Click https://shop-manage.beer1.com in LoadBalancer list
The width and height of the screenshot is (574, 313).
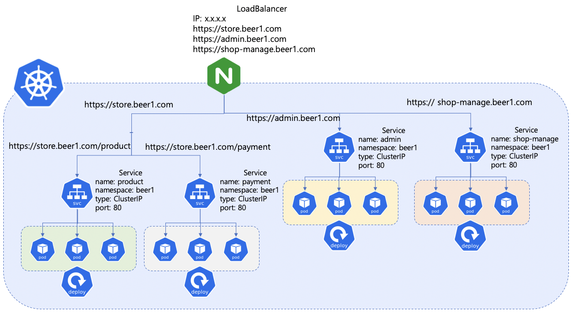click(254, 49)
